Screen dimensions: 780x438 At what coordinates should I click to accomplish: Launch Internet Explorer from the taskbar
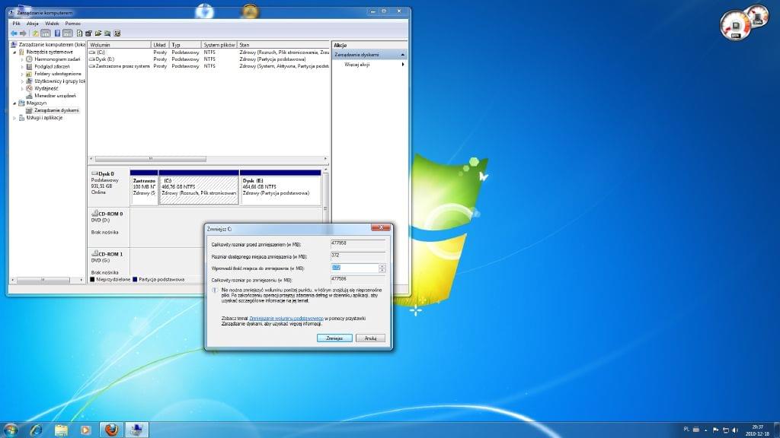tap(36, 430)
